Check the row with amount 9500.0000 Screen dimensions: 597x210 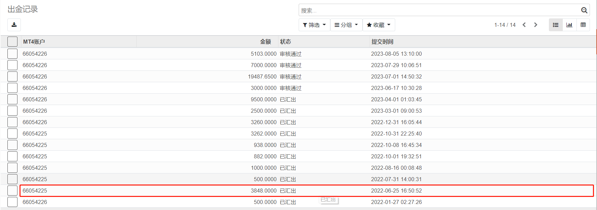12,99
